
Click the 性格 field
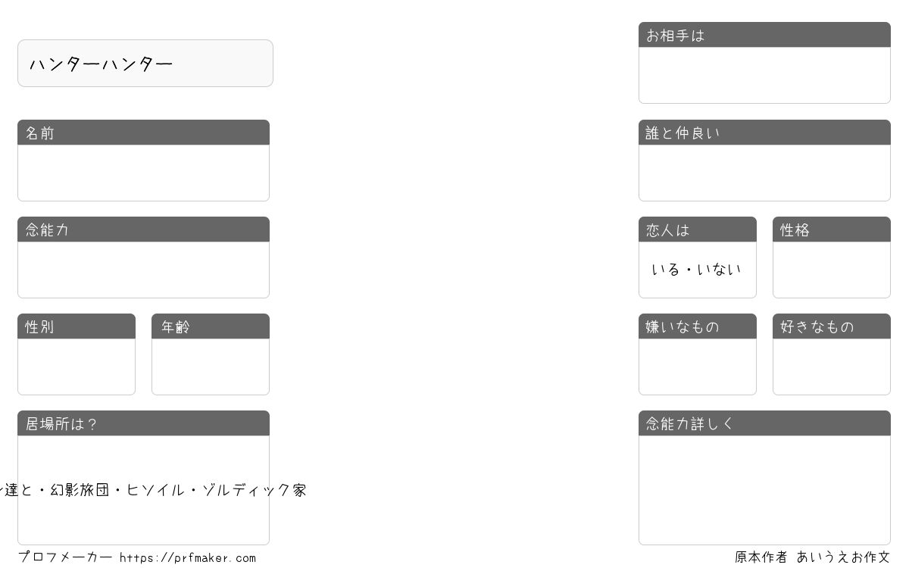coord(832,270)
